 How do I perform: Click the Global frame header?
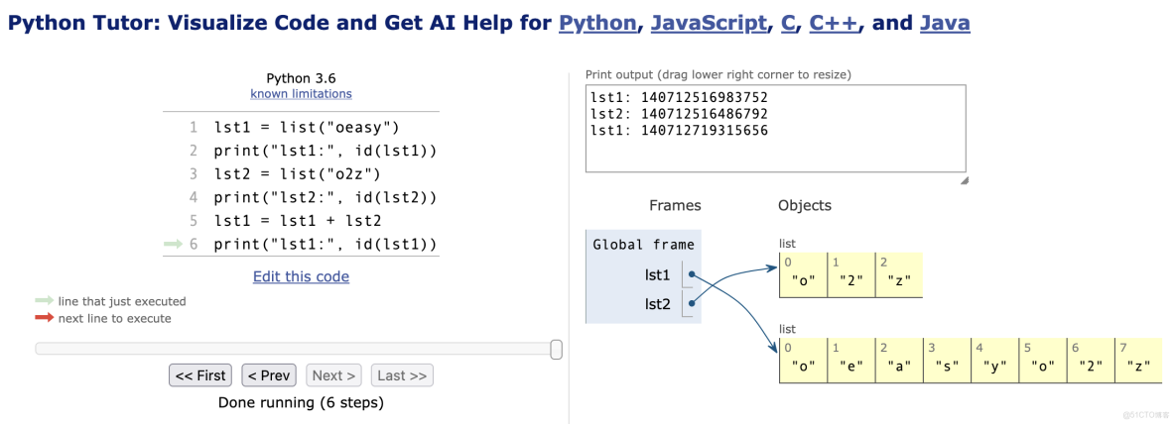643,245
